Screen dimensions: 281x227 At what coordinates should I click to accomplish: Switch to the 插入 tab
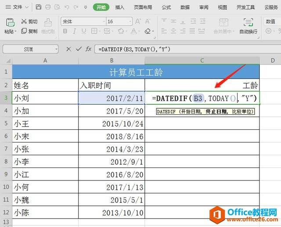click(x=119, y=7)
